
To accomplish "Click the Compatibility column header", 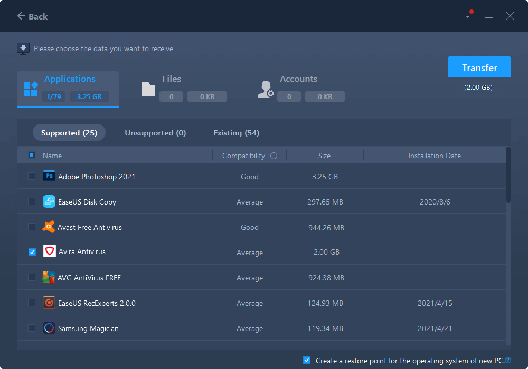I will [243, 156].
